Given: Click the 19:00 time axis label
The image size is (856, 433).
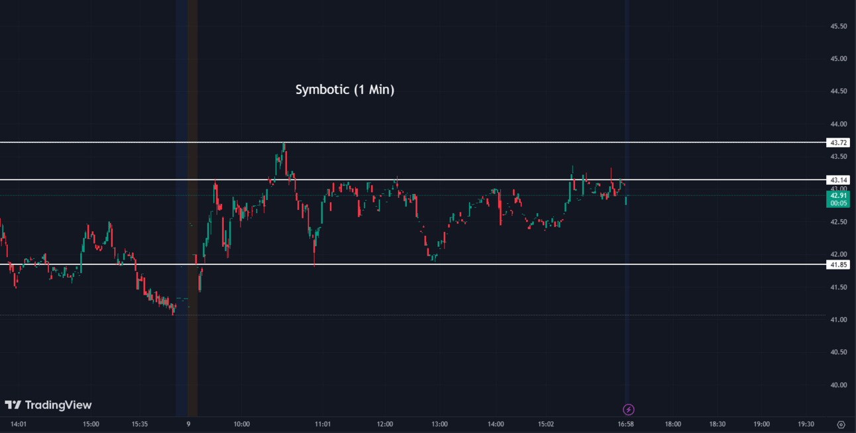Looking at the screenshot, I should pyautogui.click(x=761, y=424).
